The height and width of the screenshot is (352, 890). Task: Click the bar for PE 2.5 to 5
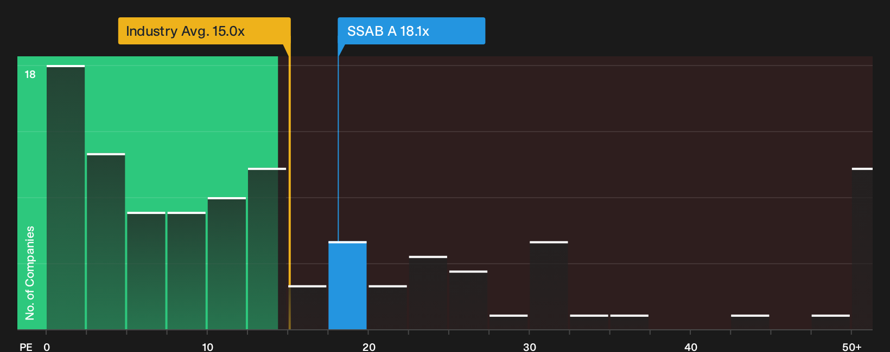pos(106,242)
